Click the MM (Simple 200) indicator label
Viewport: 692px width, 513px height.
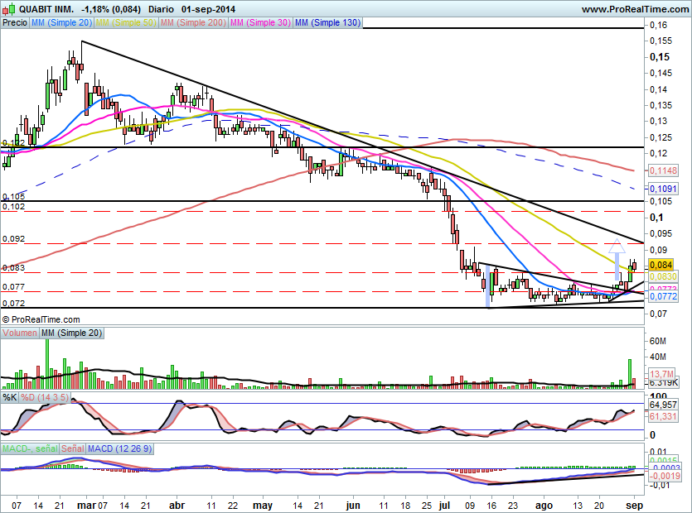[192, 23]
